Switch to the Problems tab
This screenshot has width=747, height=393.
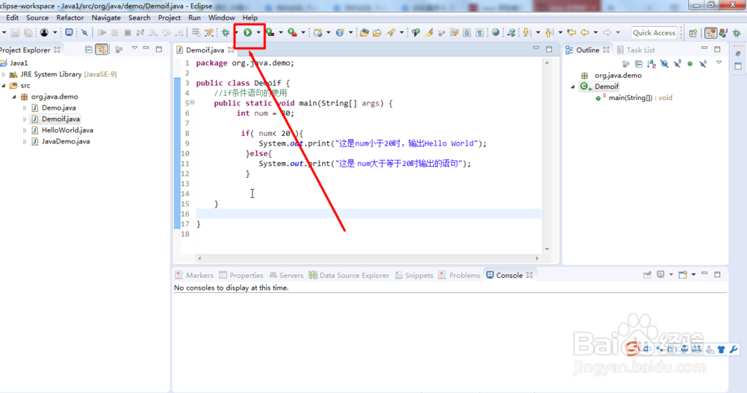tap(459, 276)
